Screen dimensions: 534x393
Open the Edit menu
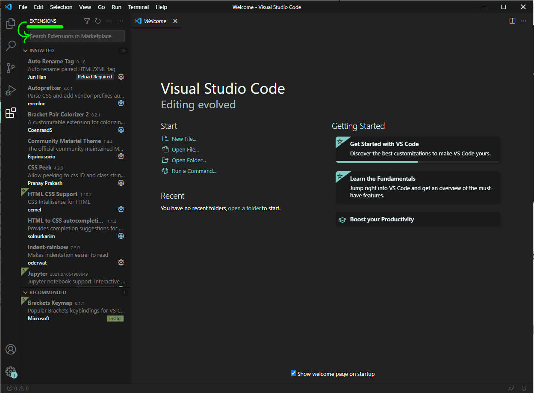point(38,7)
